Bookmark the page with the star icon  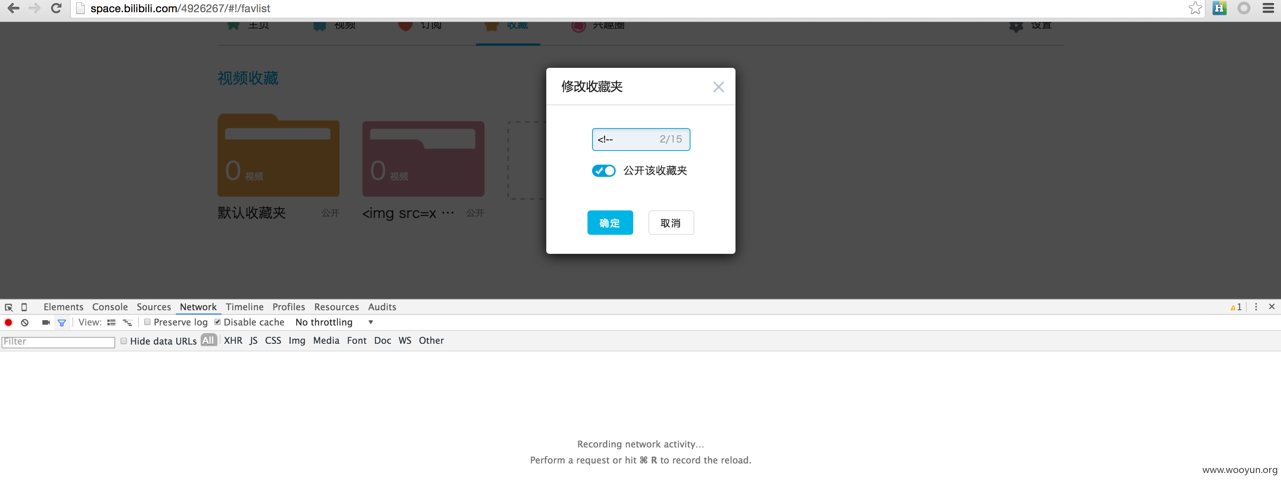point(1195,8)
